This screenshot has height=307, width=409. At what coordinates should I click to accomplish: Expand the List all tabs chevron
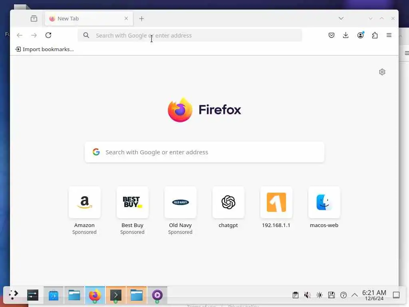click(341, 18)
